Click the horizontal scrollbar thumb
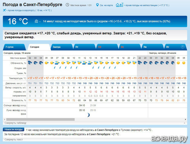 pyautogui.click(x=40, y=119)
